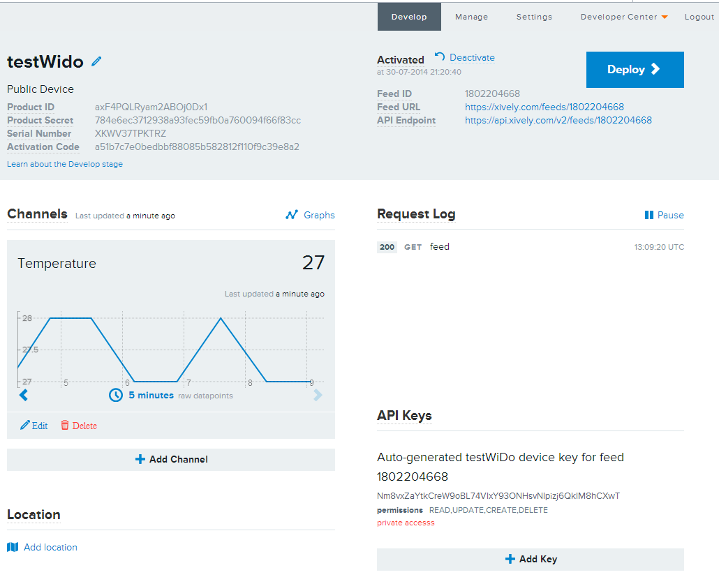This screenshot has width=719, height=577.
Task: Click the pencil icon beside testWido
Action: tap(96, 61)
